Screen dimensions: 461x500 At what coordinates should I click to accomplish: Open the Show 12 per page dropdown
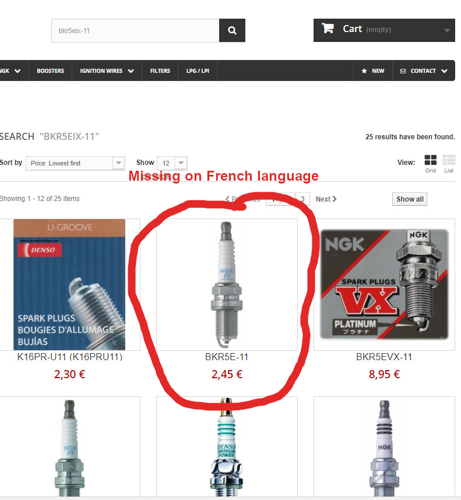(x=172, y=163)
